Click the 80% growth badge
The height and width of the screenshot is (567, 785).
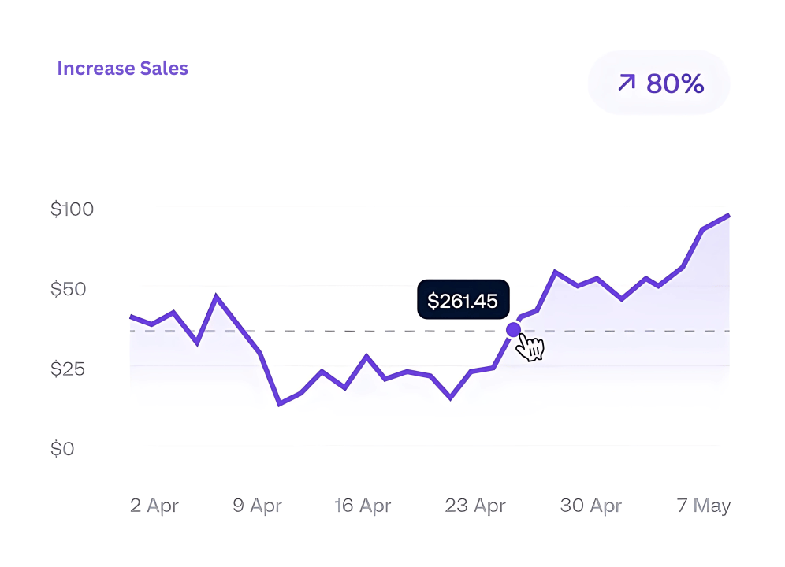[x=659, y=83]
